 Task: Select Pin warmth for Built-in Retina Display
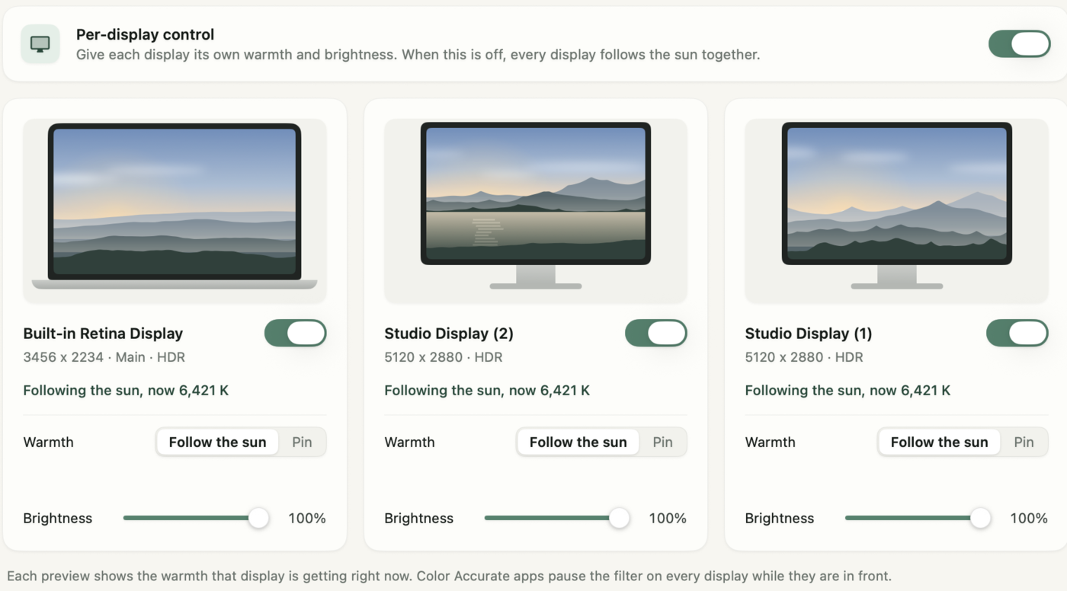click(x=302, y=442)
